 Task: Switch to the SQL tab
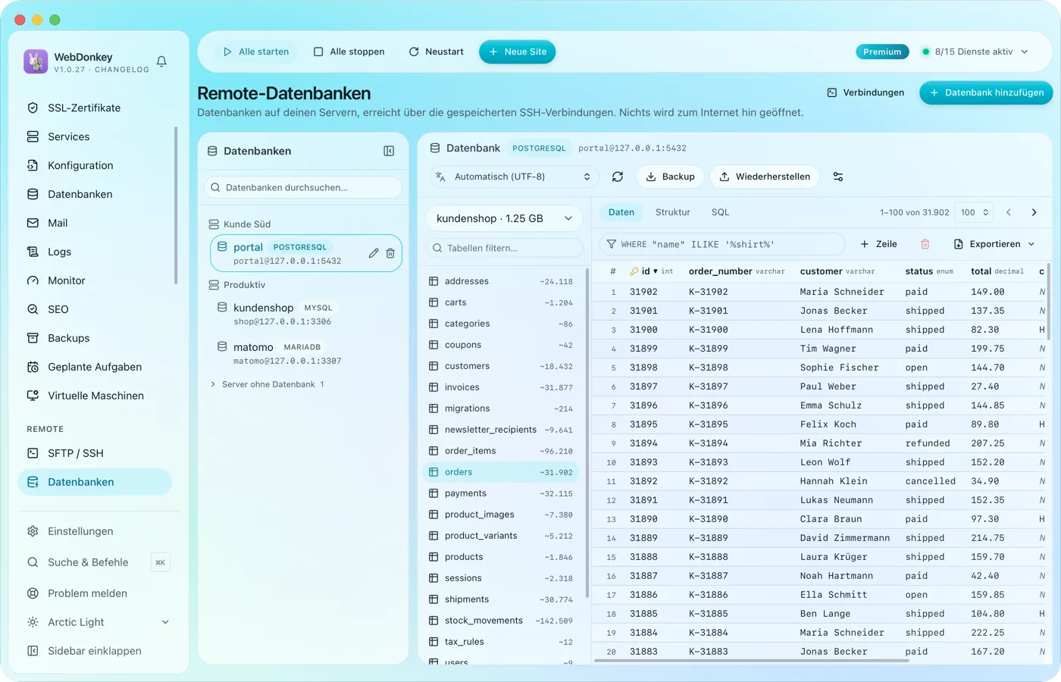tap(720, 212)
